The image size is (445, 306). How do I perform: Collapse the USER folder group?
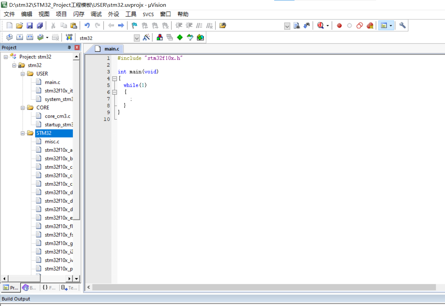23,74
